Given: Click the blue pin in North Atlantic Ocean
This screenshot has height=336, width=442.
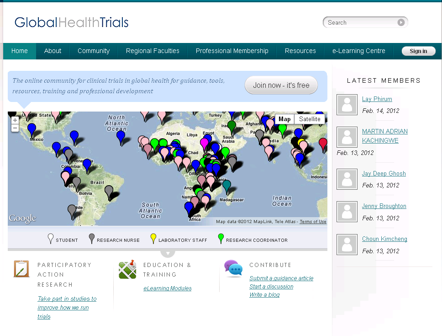Looking at the screenshot, I should tap(121, 138).
